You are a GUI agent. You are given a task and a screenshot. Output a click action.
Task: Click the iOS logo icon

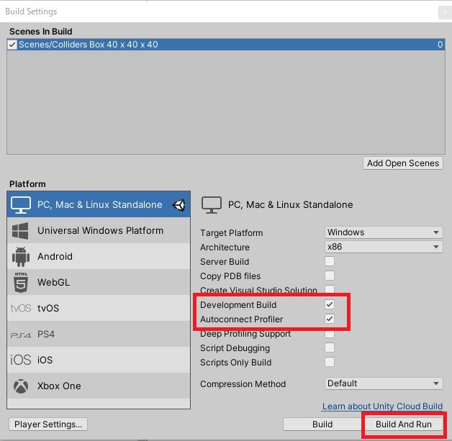[x=21, y=360]
